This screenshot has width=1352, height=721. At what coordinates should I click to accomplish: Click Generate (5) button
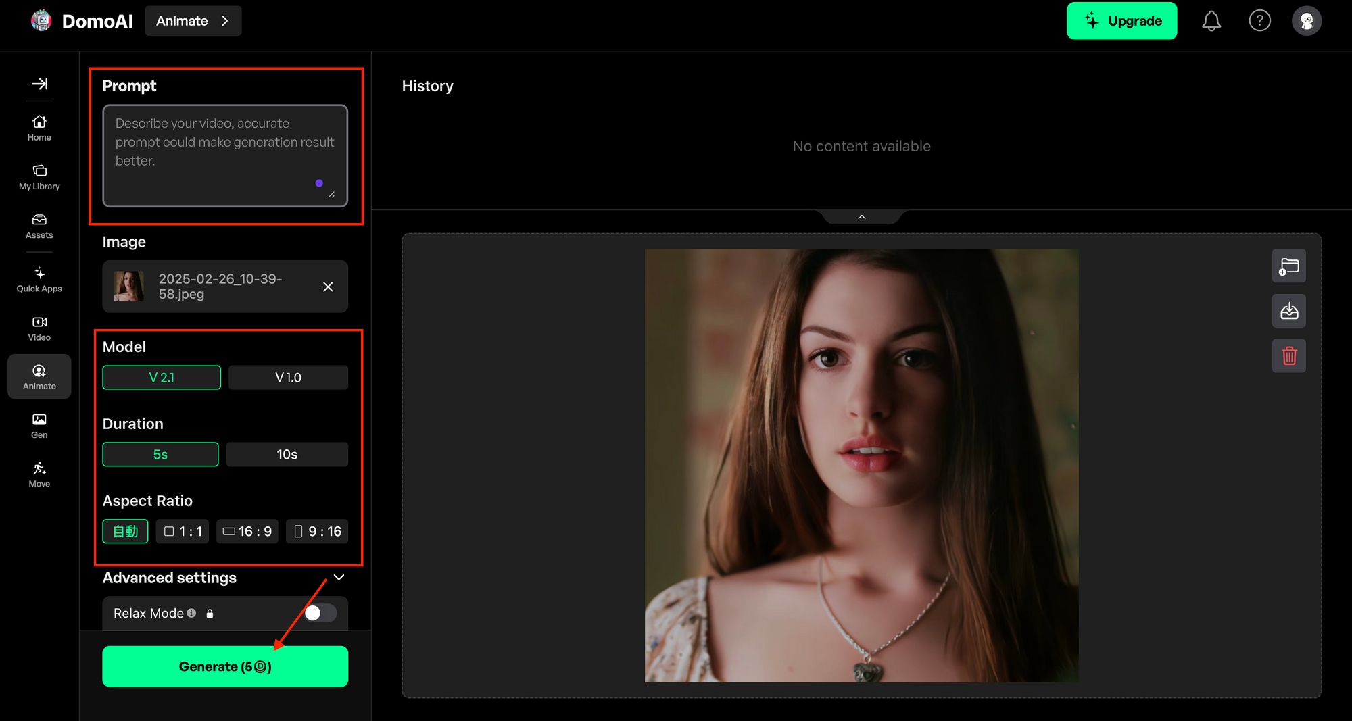pos(225,666)
